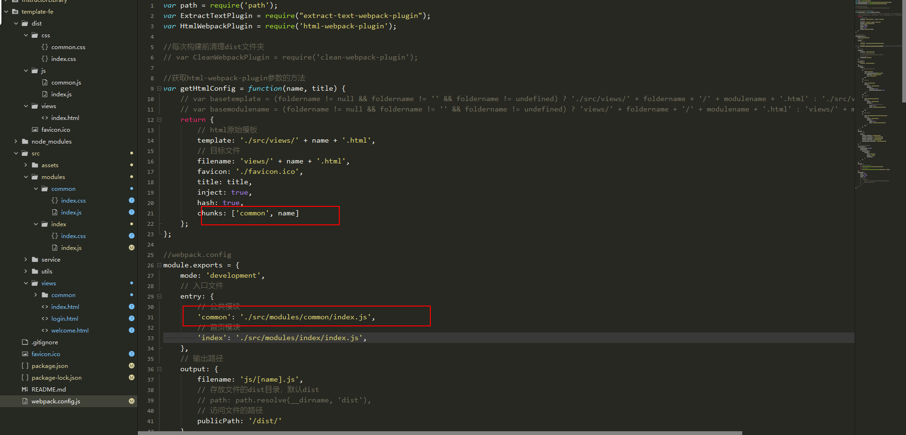906x435 pixels.
Task: Click the angle-bracket icon beside login.html
Action: (45, 318)
